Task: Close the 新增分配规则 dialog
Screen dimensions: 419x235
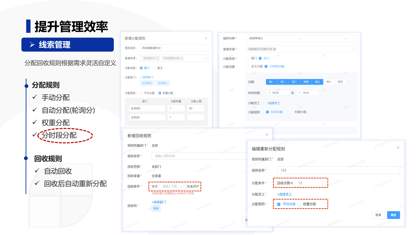Action: tap(206, 38)
